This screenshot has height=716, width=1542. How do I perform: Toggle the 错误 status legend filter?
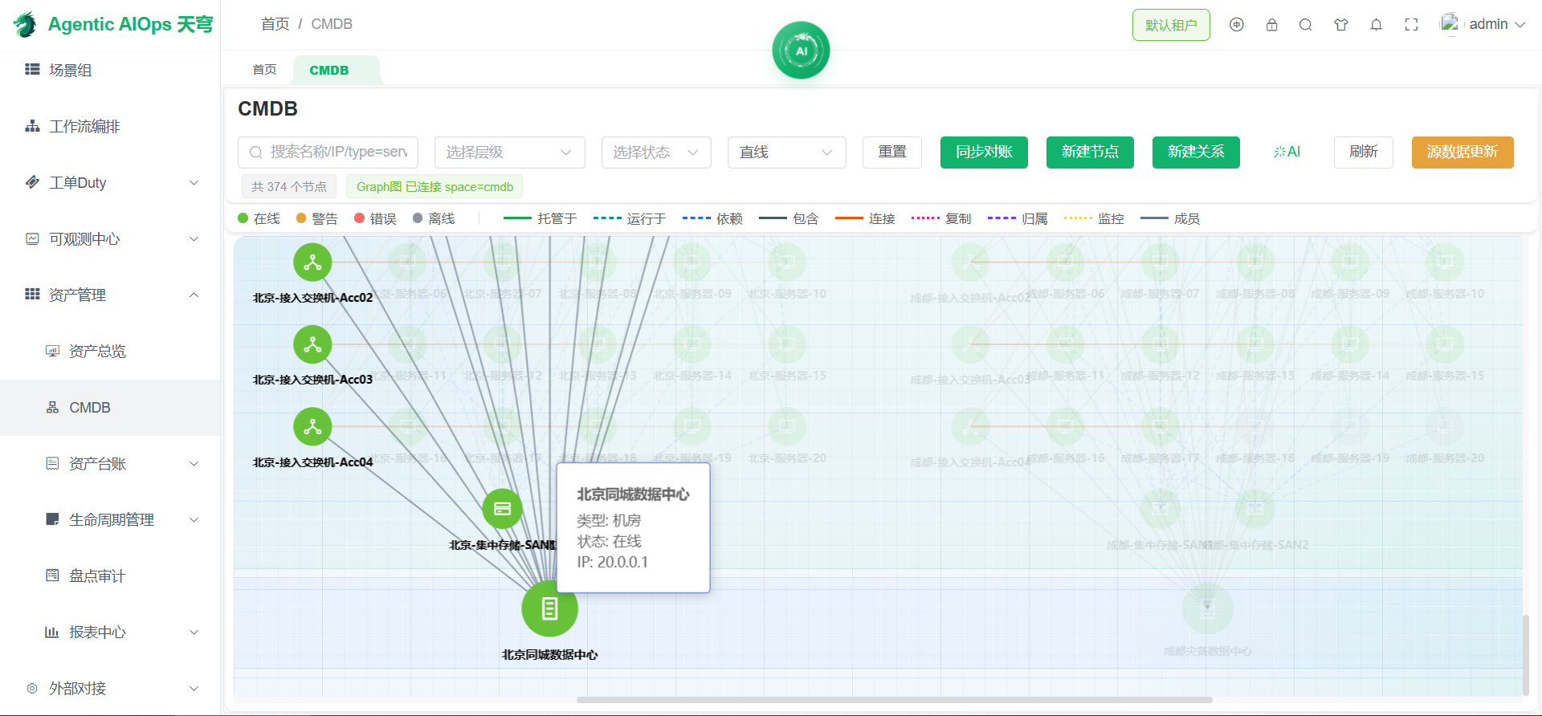375,218
